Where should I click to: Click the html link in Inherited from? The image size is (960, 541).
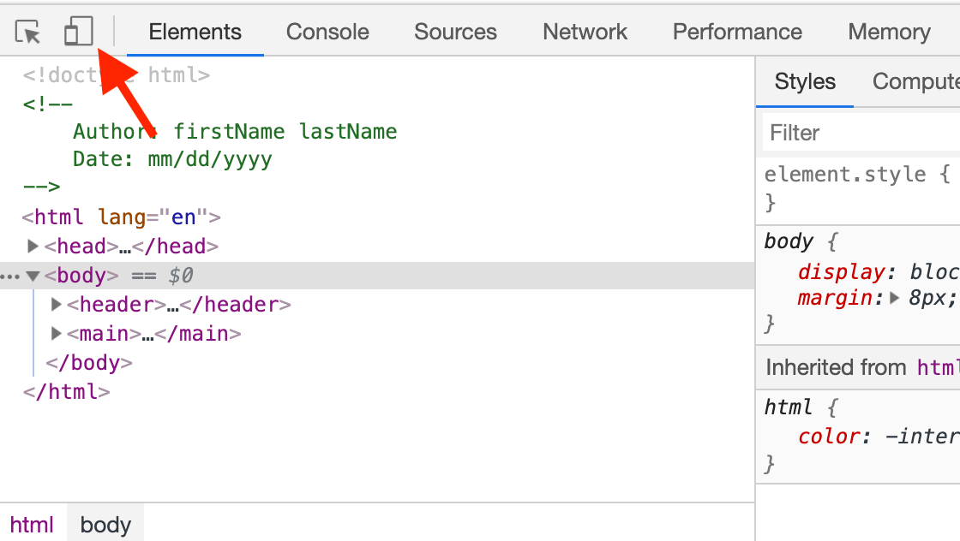click(938, 367)
